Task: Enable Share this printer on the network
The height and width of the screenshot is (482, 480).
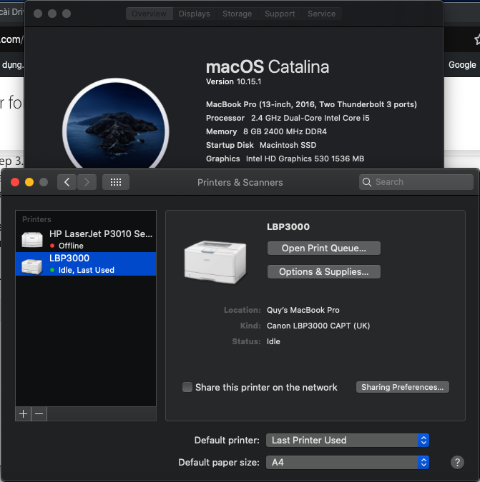Action: tap(187, 387)
